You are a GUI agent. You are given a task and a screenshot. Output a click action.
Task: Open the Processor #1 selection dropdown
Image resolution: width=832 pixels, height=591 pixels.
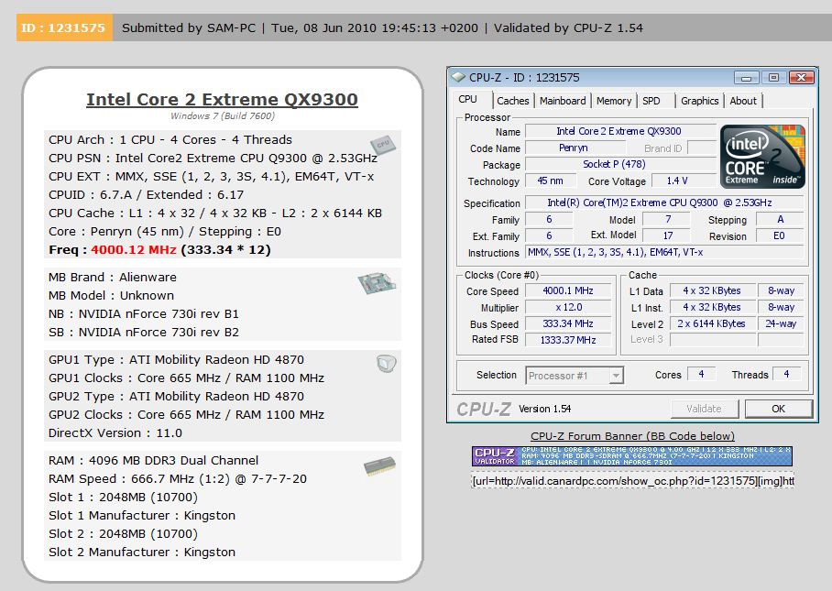tap(575, 376)
